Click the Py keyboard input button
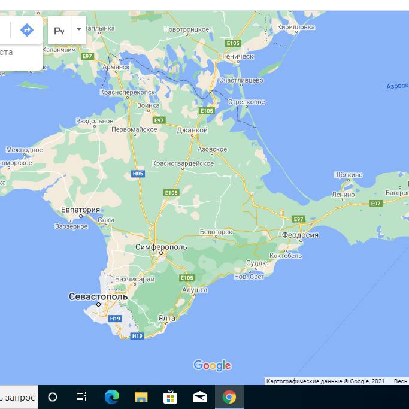 coord(59,31)
